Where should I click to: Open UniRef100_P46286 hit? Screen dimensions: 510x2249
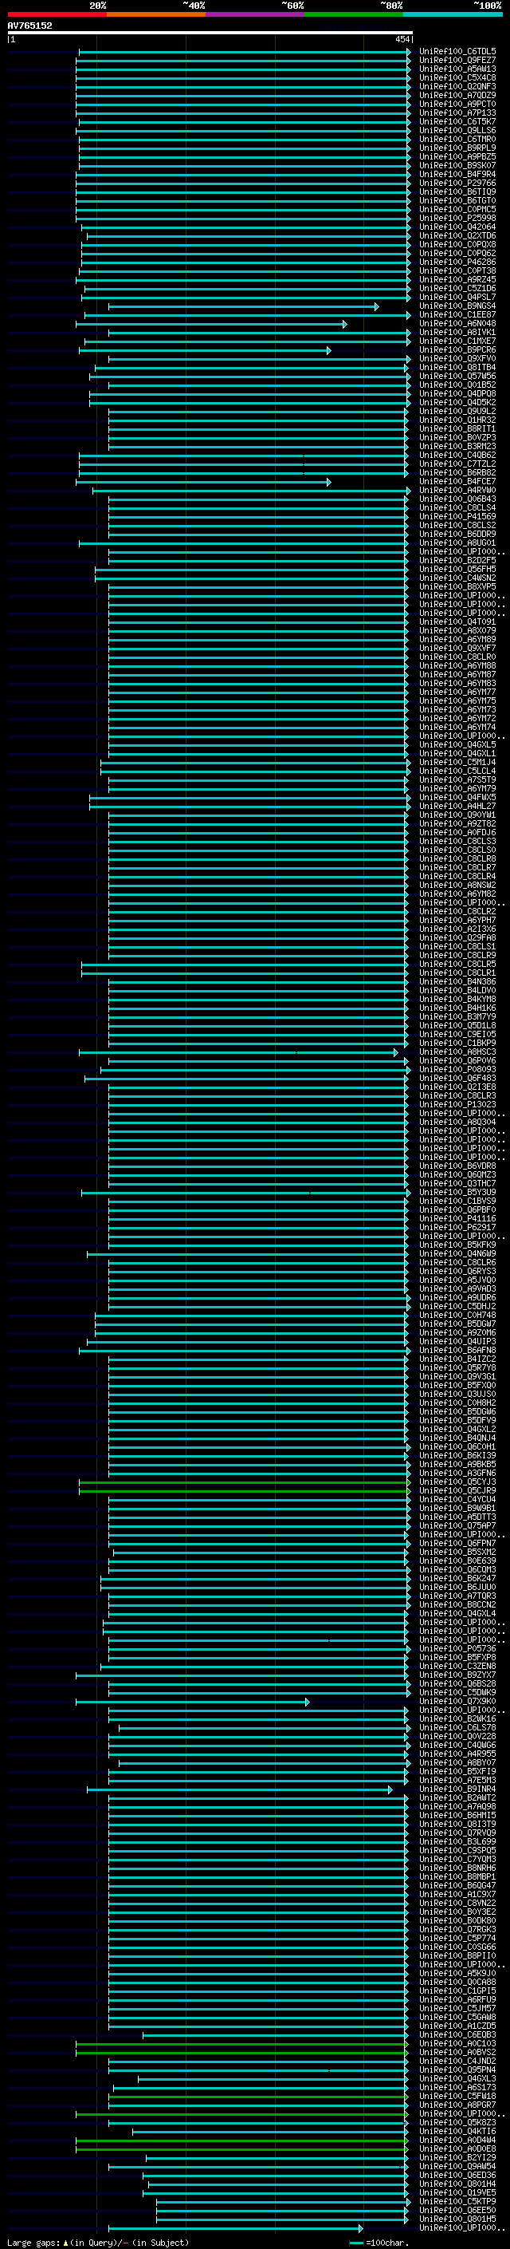click(x=457, y=262)
